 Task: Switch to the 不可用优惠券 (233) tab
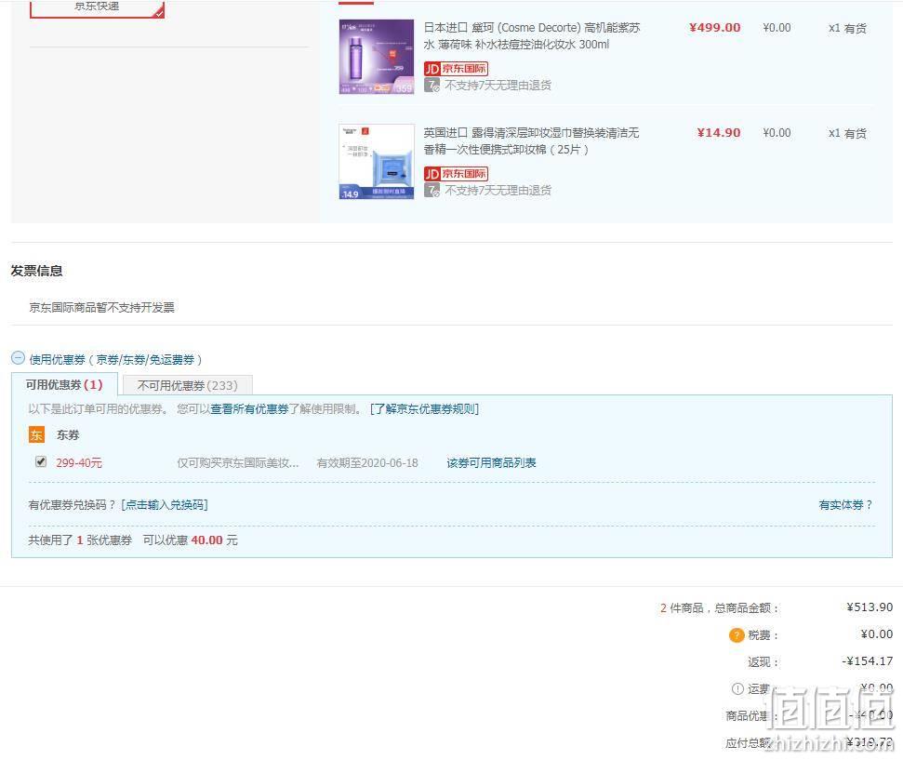coord(187,385)
